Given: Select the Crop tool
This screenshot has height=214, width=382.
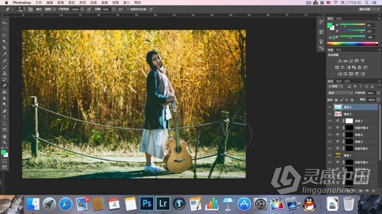Looking at the screenshot, I should 5,48.
